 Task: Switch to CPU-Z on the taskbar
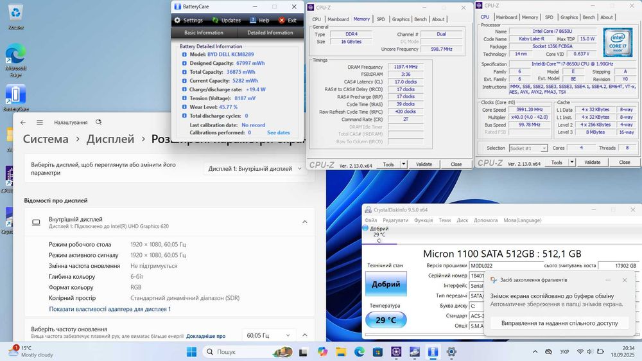[396, 351]
